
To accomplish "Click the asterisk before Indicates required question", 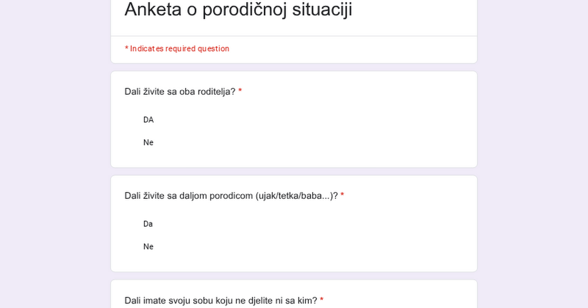I will [126, 48].
